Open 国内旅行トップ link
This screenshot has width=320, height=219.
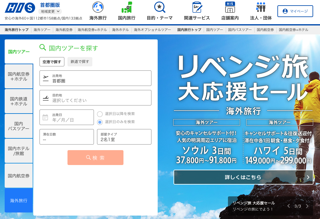pos(189,30)
